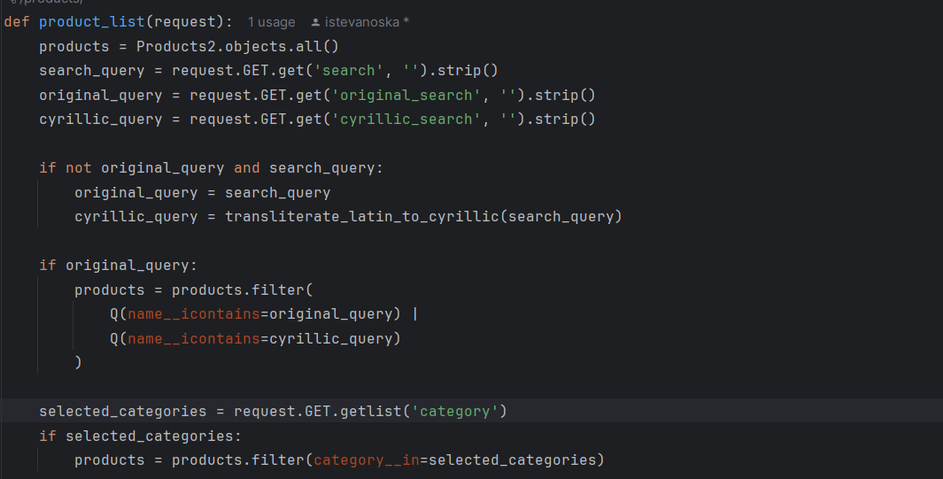Viewport: 943px width, 479px height.
Task: Click the 'and' keyword in the if condition
Action: click(x=246, y=167)
